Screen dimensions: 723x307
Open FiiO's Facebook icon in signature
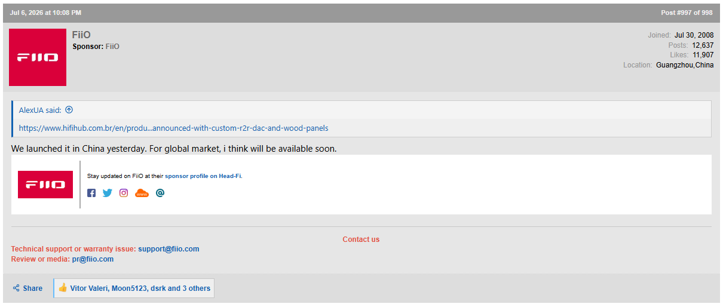point(91,193)
